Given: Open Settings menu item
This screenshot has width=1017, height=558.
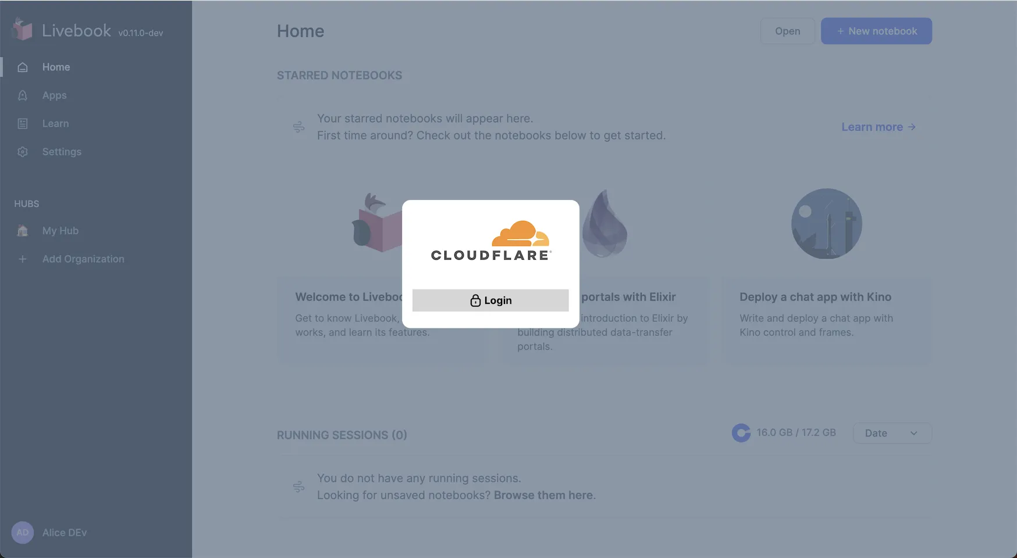Looking at the screenshot, I should 62,152.
